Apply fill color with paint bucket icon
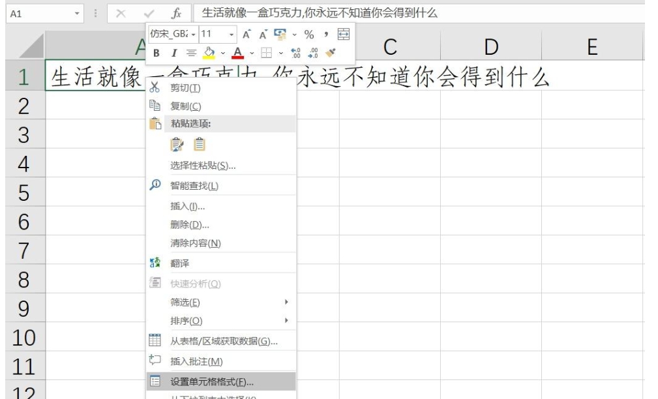The image size is (658, 399). pyautogui.click(x=209, y=52)
